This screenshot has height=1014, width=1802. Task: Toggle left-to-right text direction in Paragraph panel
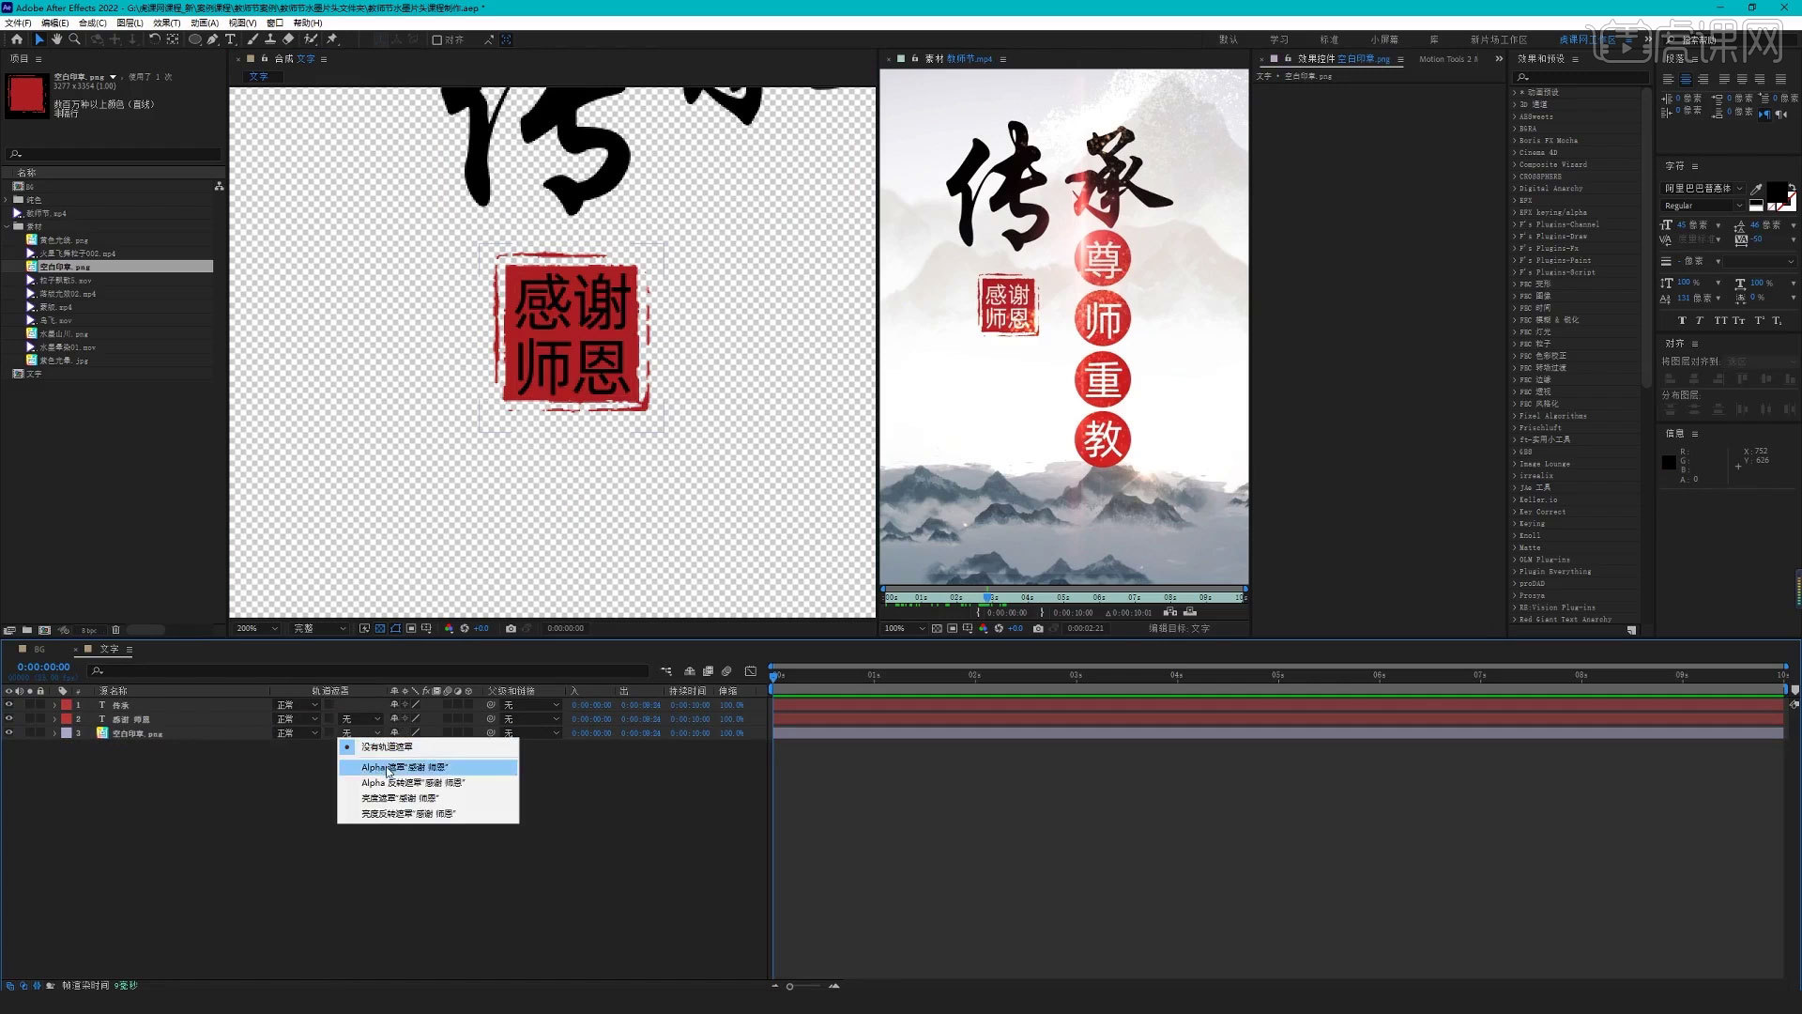(1764, 115)
